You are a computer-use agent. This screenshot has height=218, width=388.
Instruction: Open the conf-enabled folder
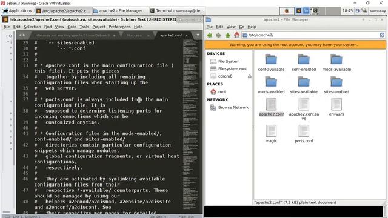[x=304, y=62]
